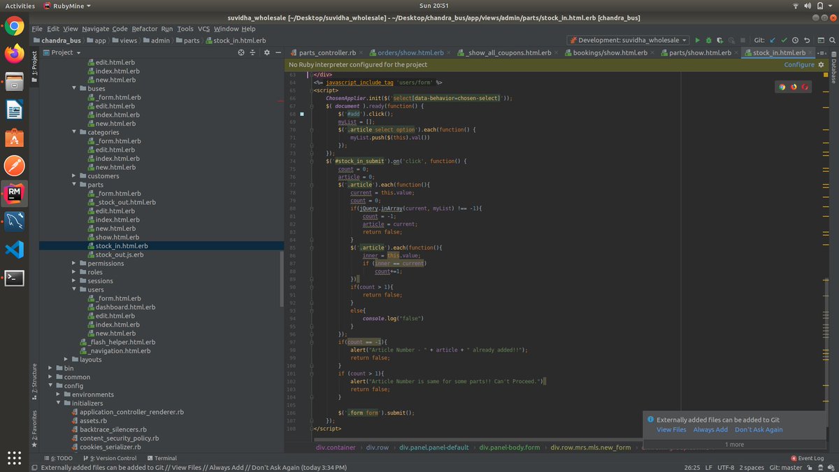
Task: Open the Navigate menu
Action: tap(95, 29)
